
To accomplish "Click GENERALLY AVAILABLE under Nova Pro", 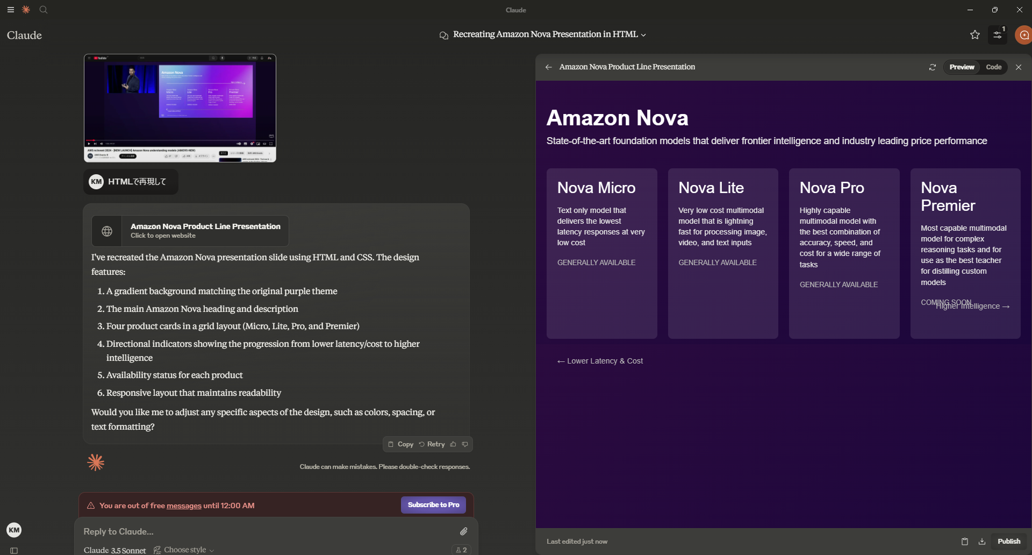I will click(x=838, y=284).
